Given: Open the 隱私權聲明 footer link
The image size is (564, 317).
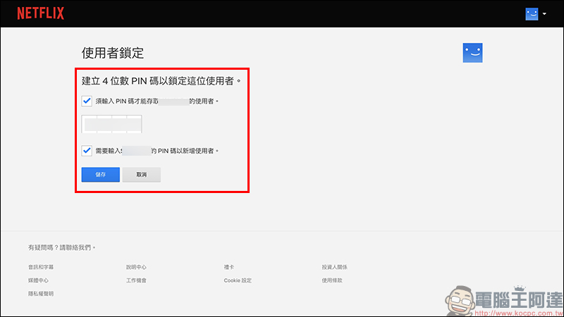Looking at the screenshot, I should point(41,294).
